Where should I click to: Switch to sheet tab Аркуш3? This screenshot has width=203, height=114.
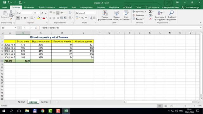(45, 102)
